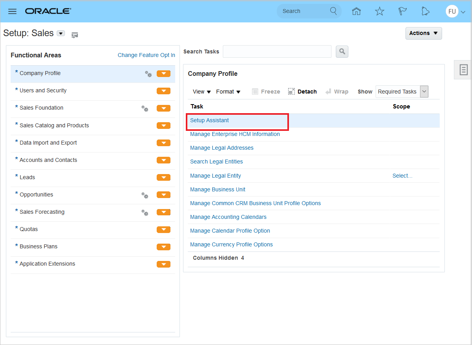Open Manage Enterprise HCM Information task
The width and height of the screenshot is (472, 345).
[235, 134]
